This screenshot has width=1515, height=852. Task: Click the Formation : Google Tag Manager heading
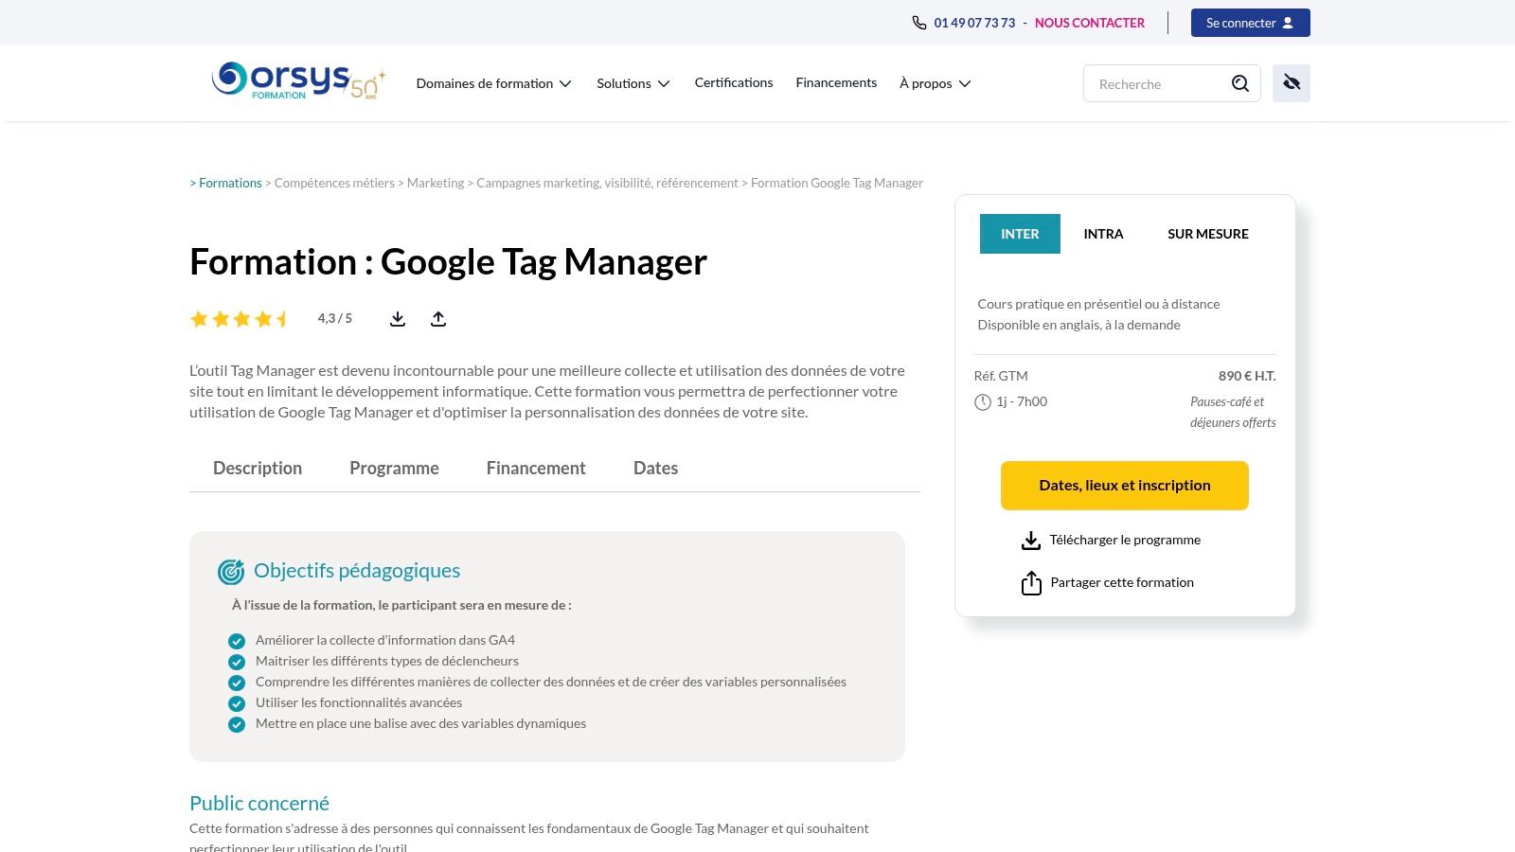pyautogui.click(x=448, y=262)
